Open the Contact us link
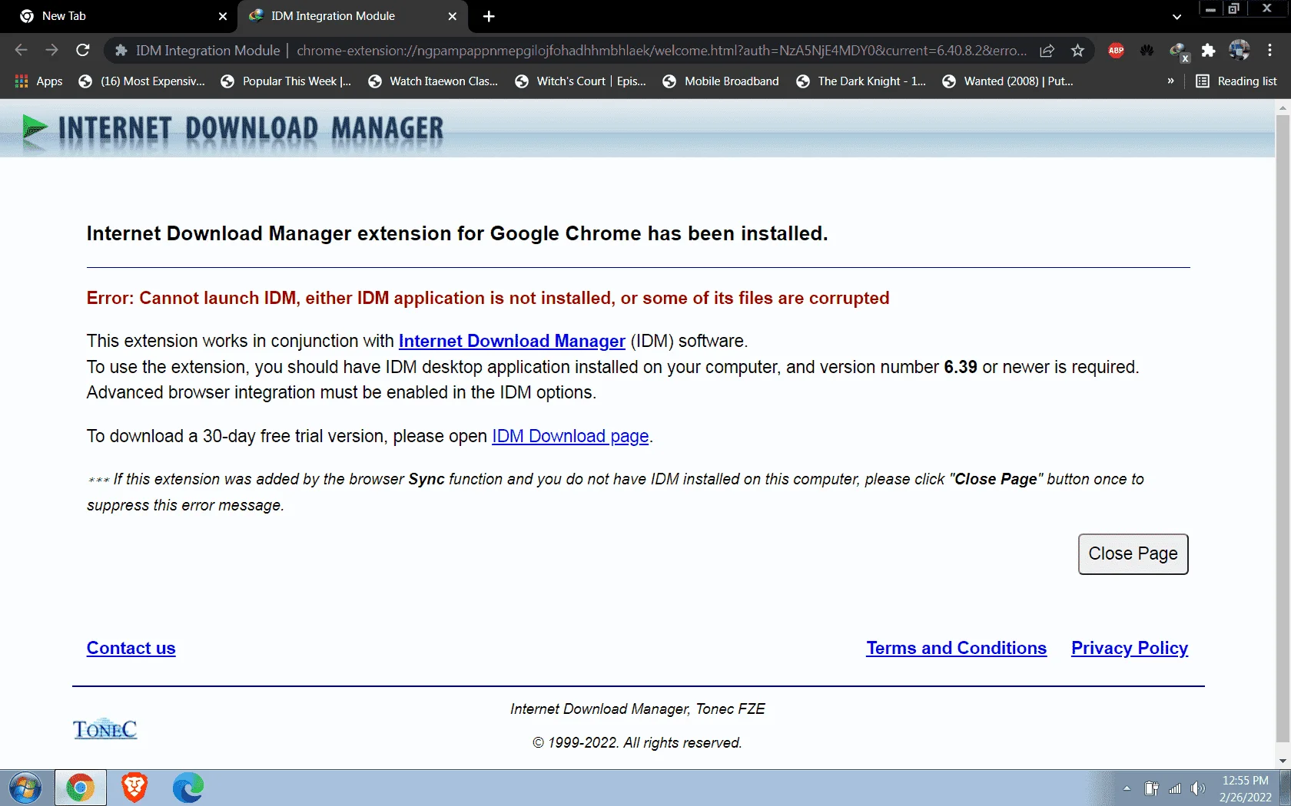This screenshot has width=1291, height=806. coord(131,648)
